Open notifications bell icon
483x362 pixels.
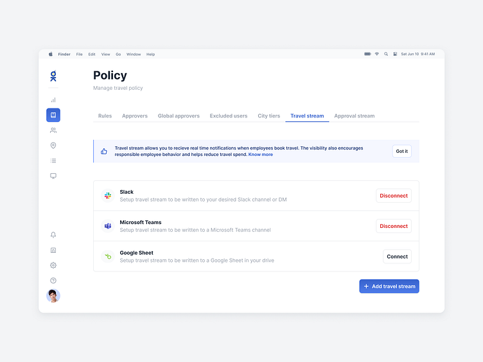pyautogui.click(x=53, y=235)
